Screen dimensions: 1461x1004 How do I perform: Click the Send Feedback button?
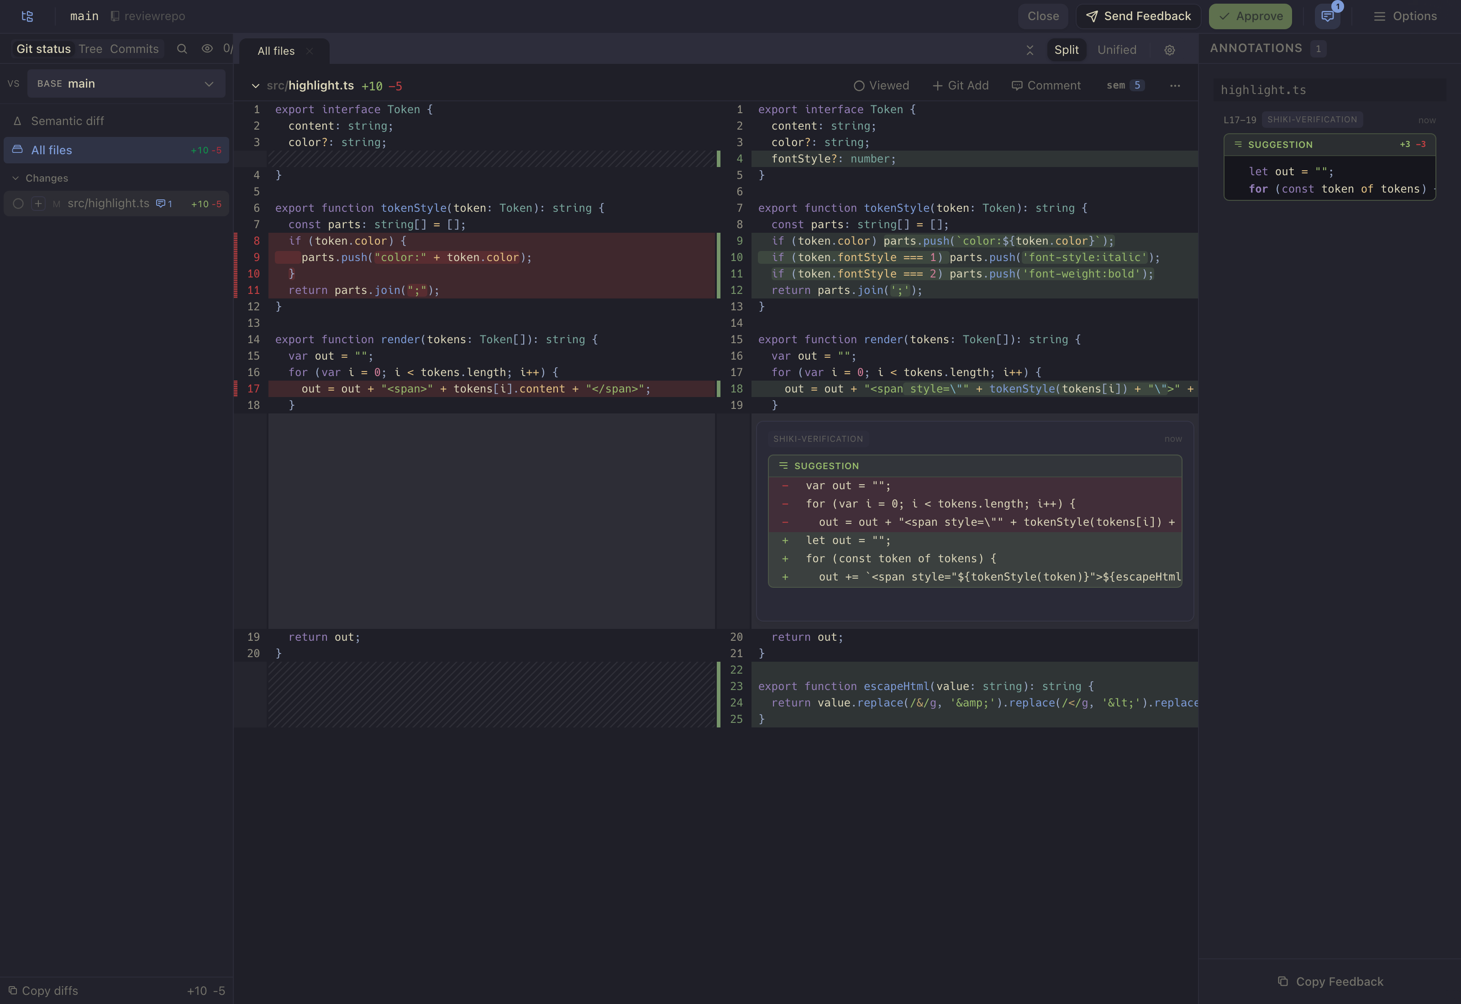pyautogui.click(x=1138, y=16)
